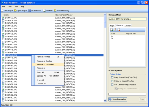Choose Remove All Checked menu entry
The height and width of the screenshot is (107, 149).
[x=48, y=61]
